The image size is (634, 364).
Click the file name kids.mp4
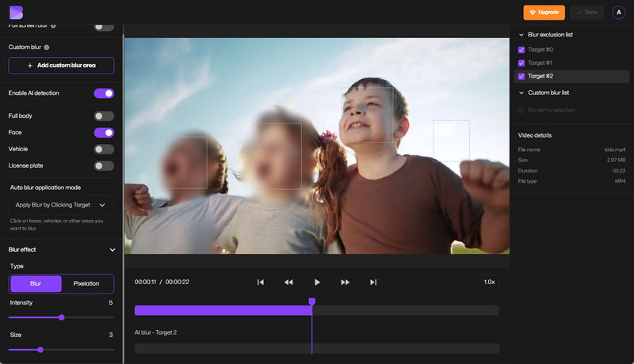[x=615, y=150]
